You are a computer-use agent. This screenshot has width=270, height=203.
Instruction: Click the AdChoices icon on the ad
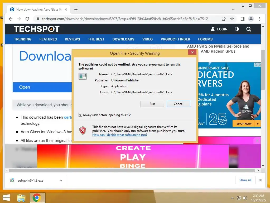(x=256, y=64)
